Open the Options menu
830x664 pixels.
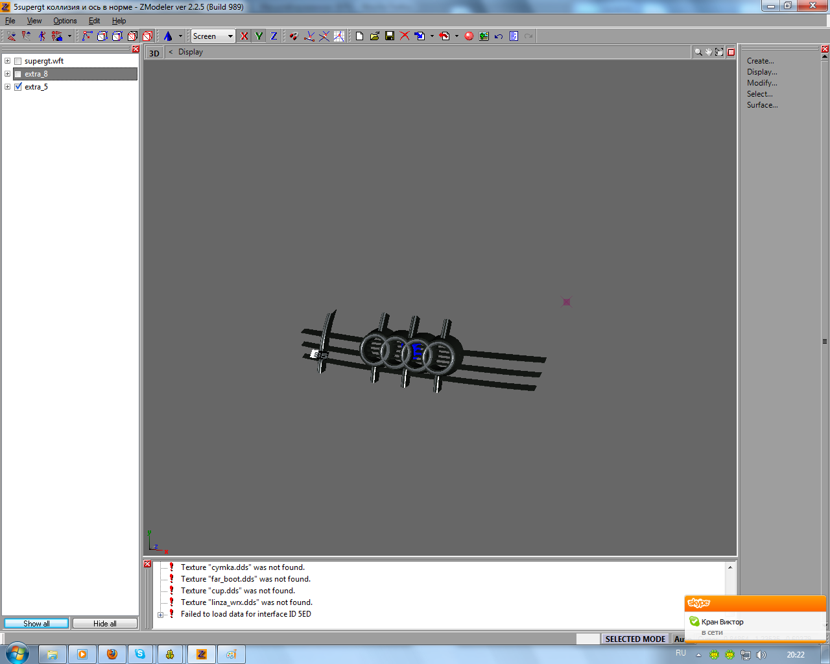(65, 21)
